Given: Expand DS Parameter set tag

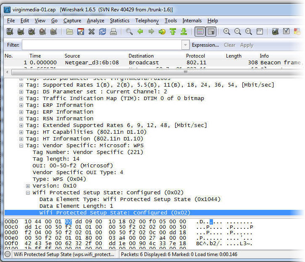Looking at the screenshot, I should click(x=21, y=92).
